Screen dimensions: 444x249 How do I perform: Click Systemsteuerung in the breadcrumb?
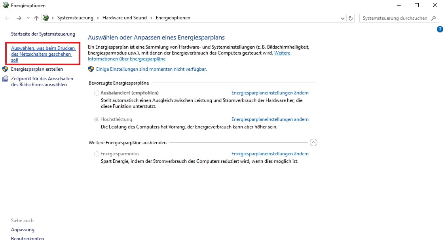click(75, 18)
